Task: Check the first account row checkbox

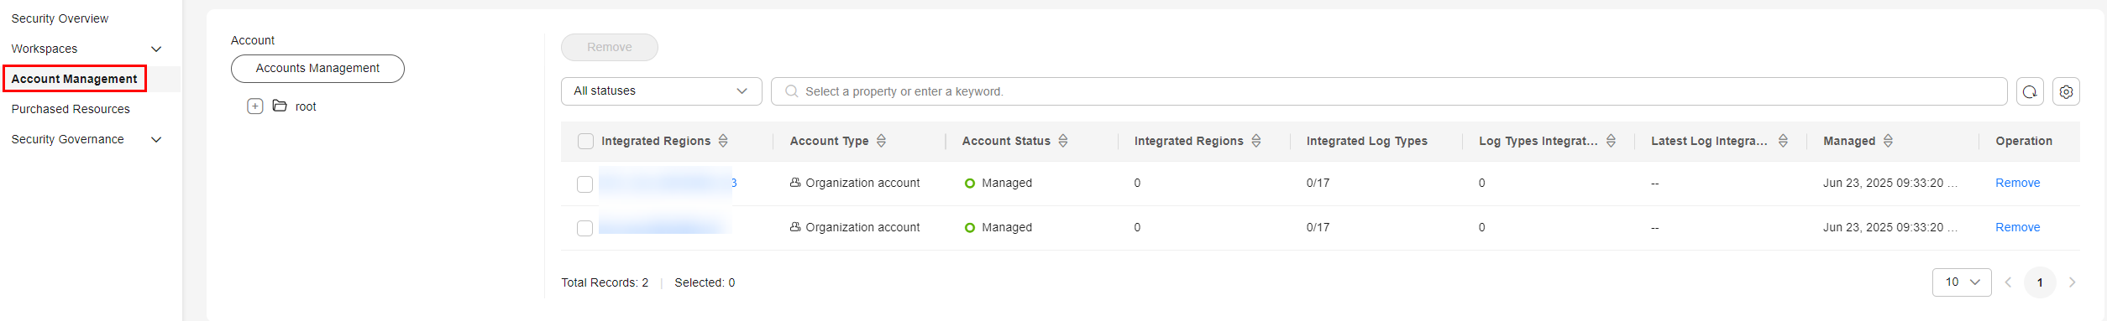Action: click(x=585, y=184)
